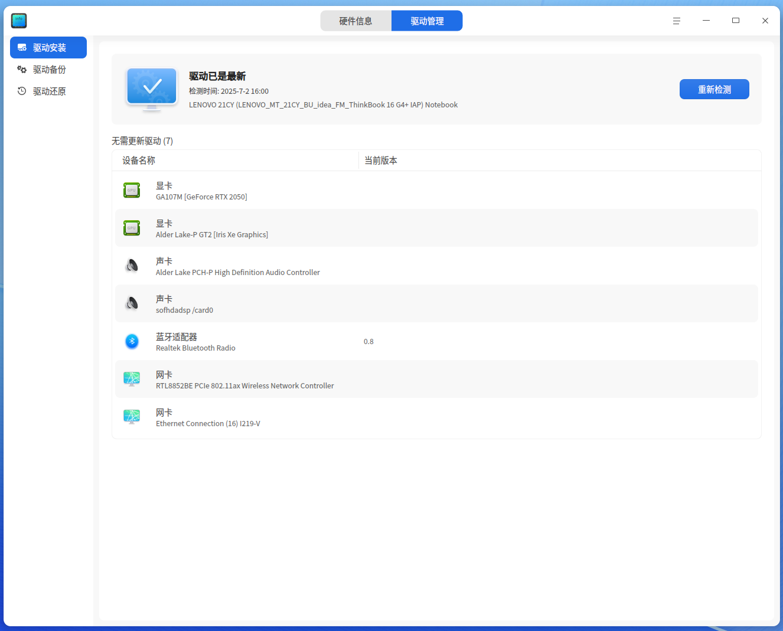Select the 驱动管理 tab
The width and height of the screenshot is (783, 631).
click(x=427, y=21)
